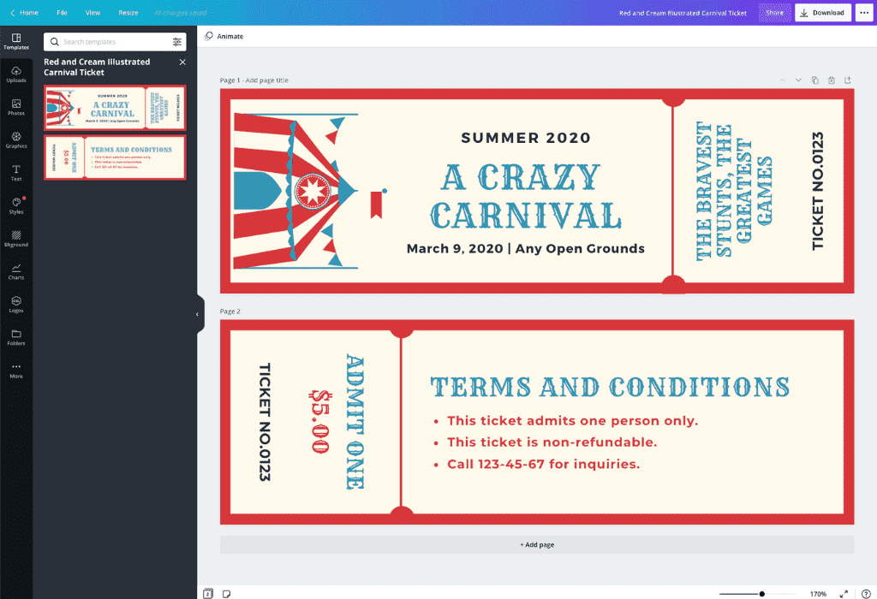Move Page 1 down with chevron arrow
Screen dimensions: 877x599
click(798, 80)
